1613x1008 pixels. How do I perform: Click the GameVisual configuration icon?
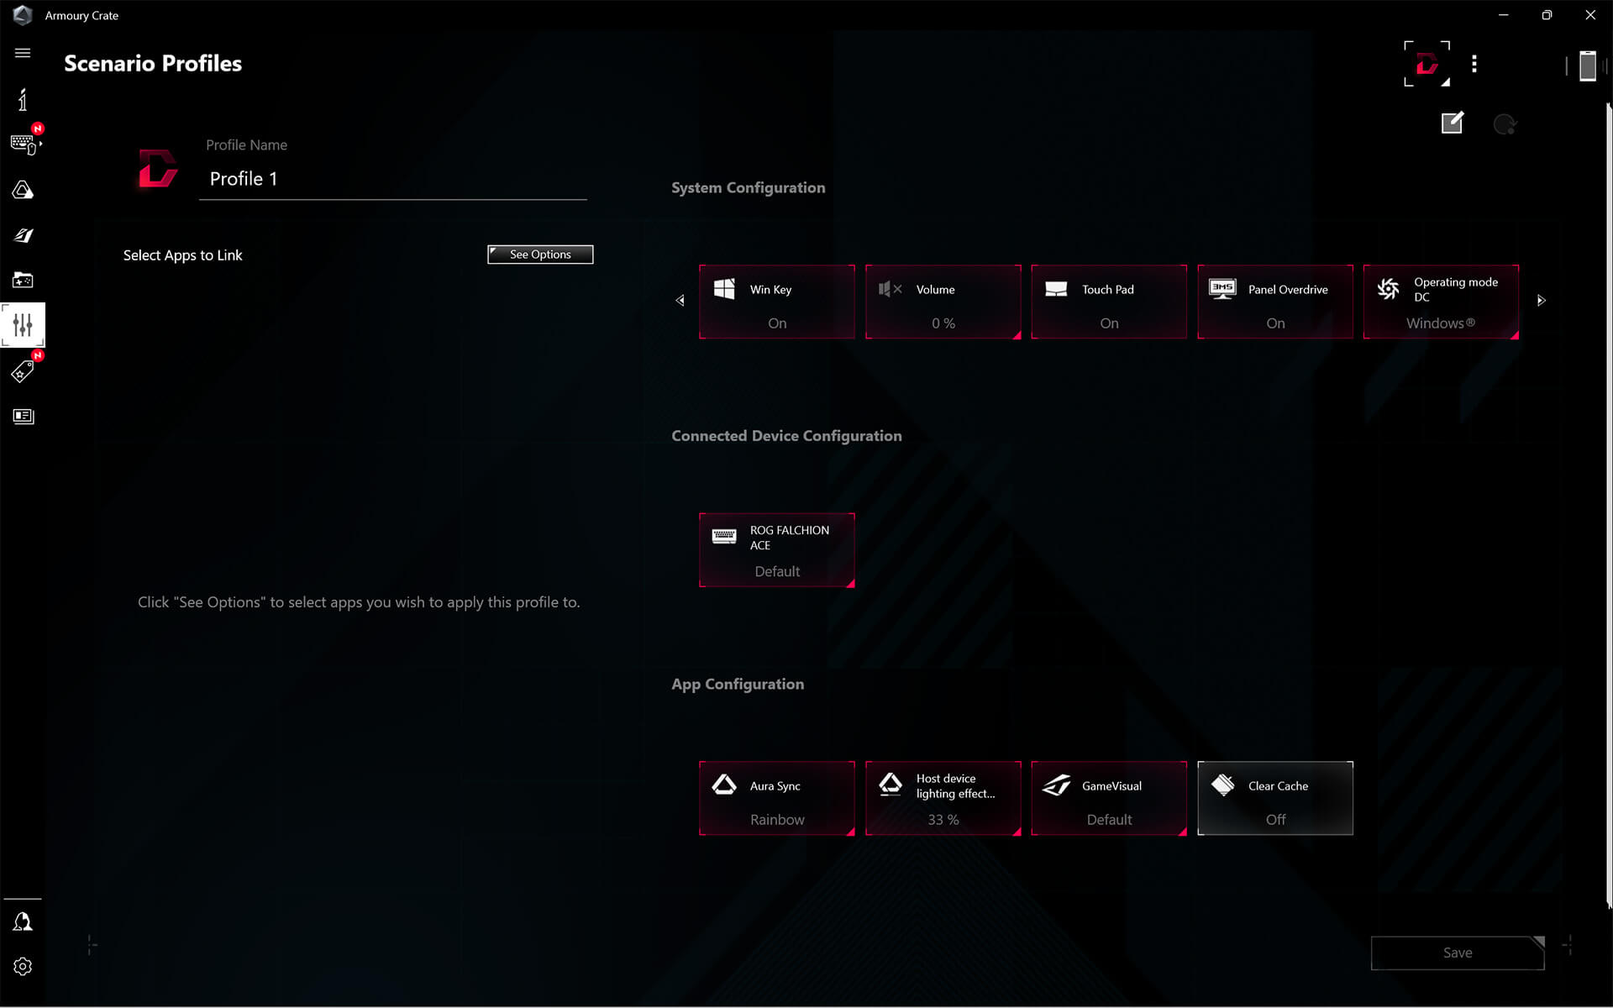(x=1057, y=785)
